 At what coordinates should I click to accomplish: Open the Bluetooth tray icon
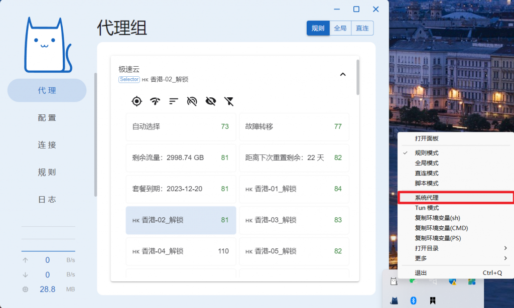click(x=414, y=300)
